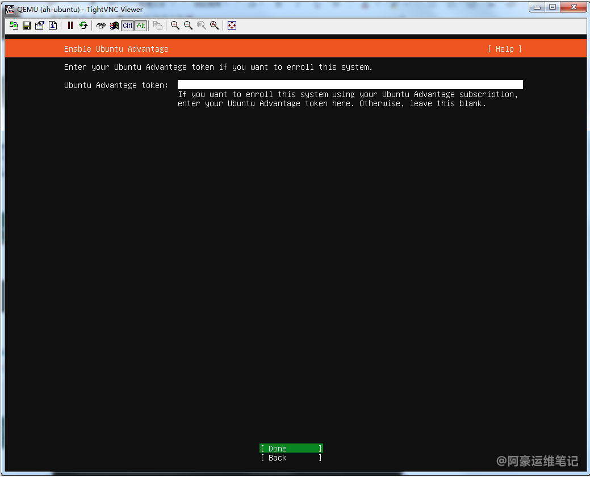Toggle the Ctrl key button

pyautogui.click(x=127, y=26)
